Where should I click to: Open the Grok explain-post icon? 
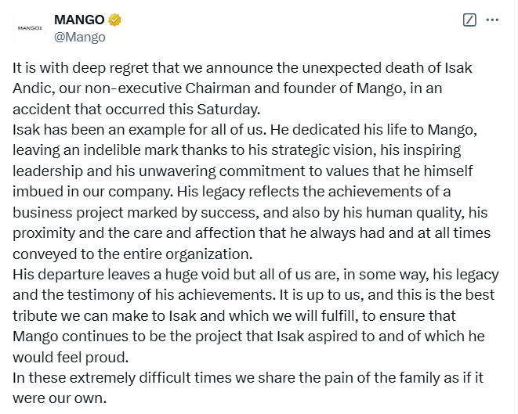470,20
